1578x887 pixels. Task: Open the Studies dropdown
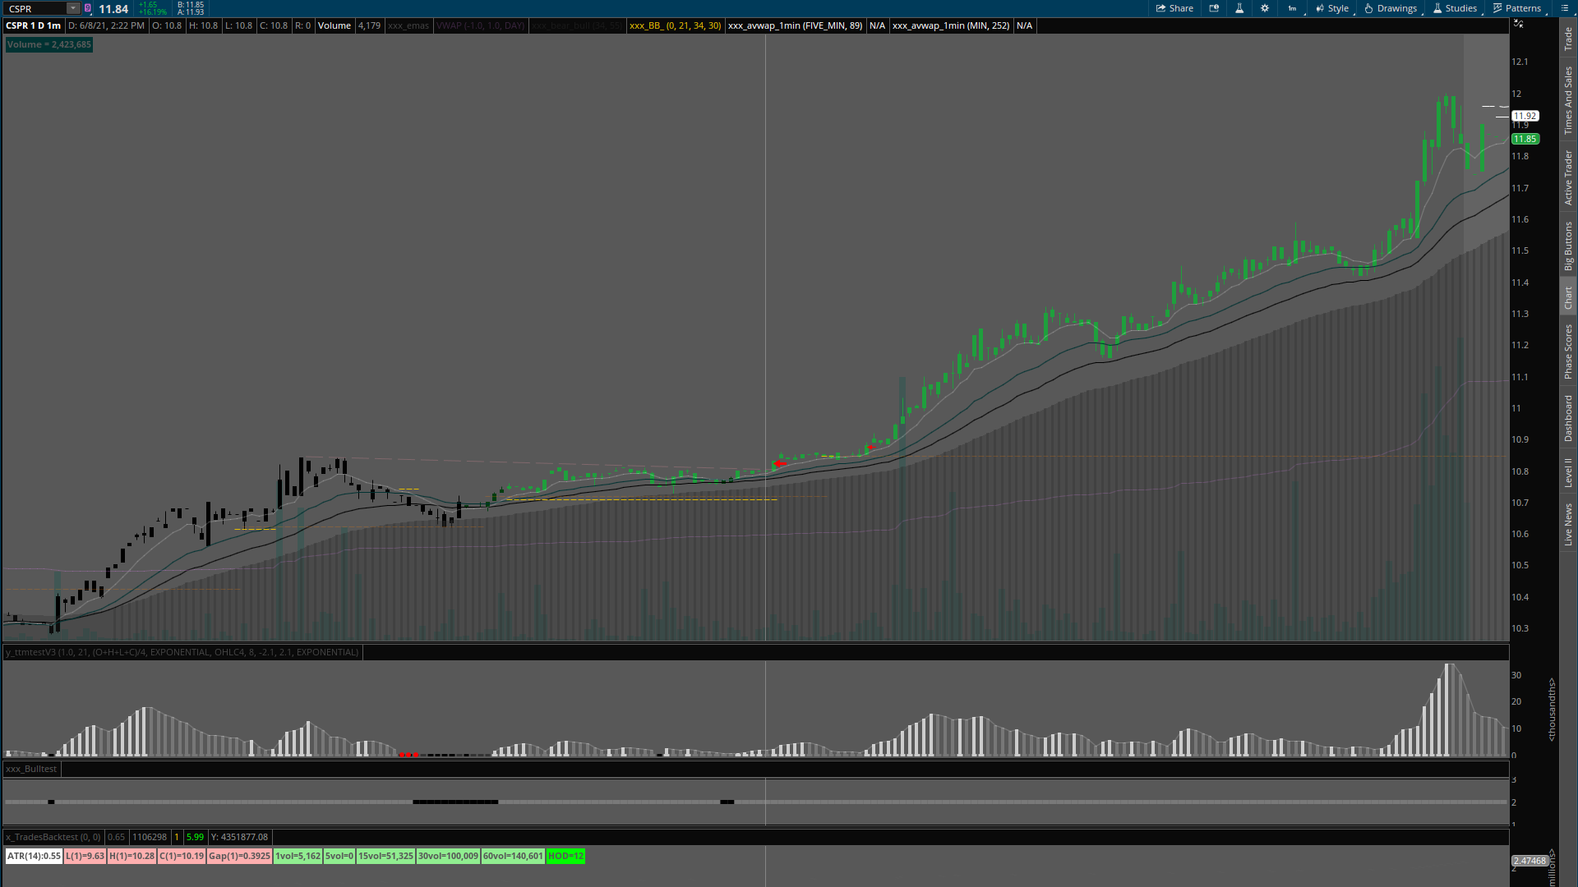(1455, 8)
